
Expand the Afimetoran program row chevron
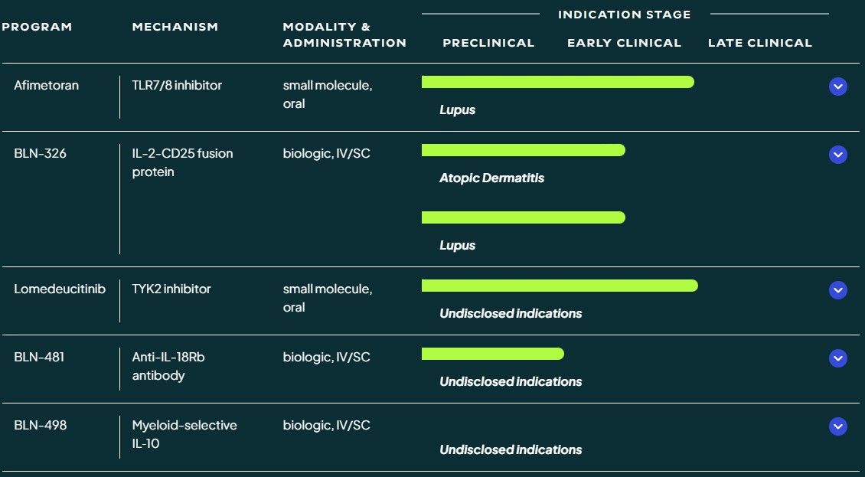837,86
